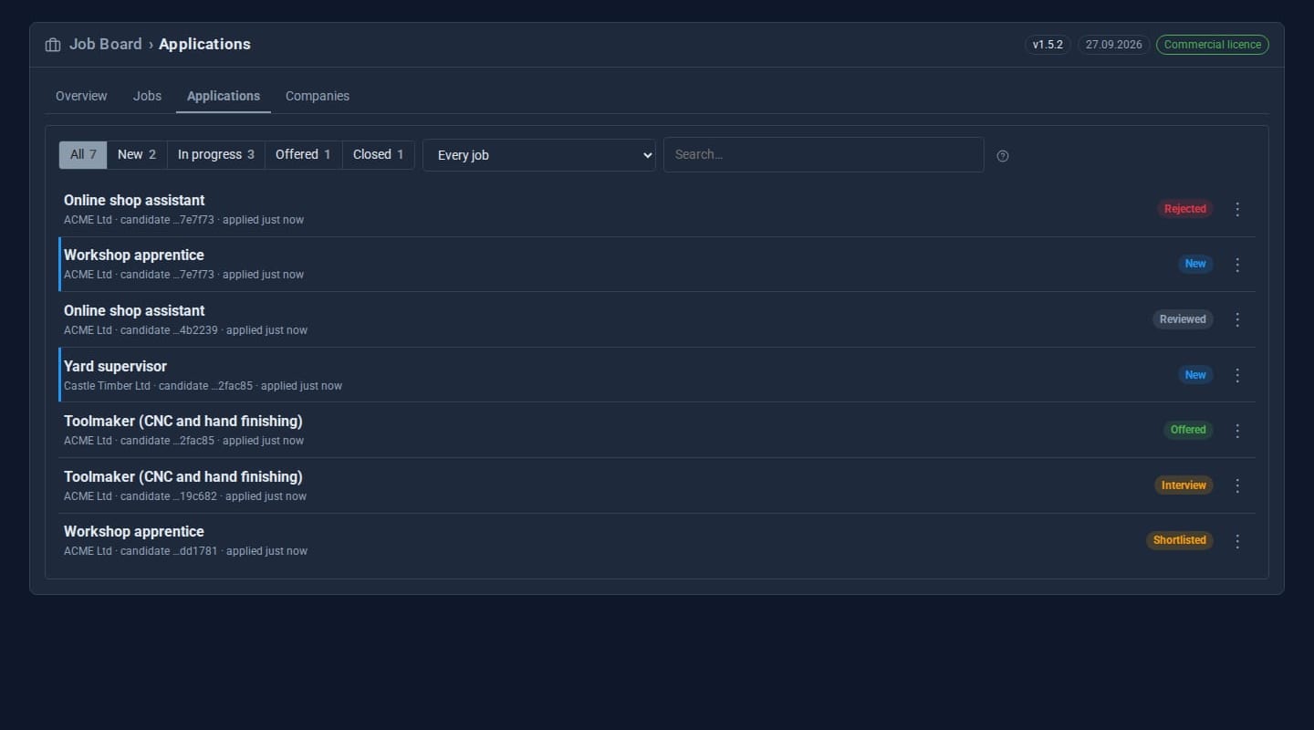Viewport: 1314px width, 730px height.
Task: Click the Shortlisted status badge
Action: 1180,540
